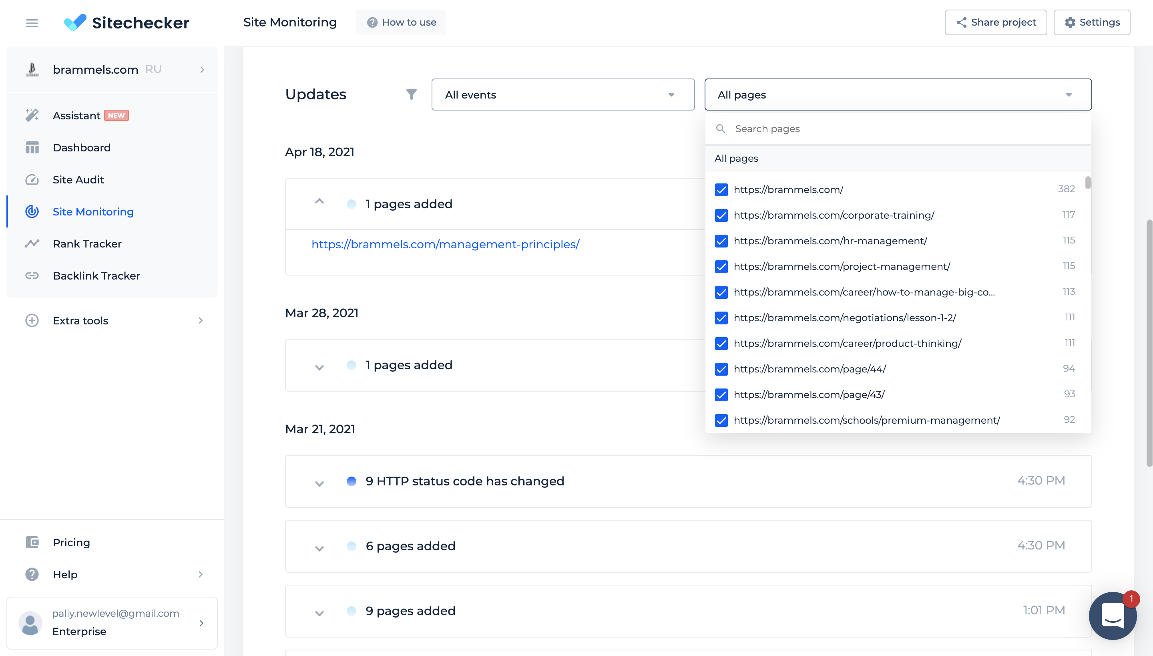The height and width of the screenshot is (656, 1153).
Task: Click the Backlink Tracker sidebar icon
Action: pos(32,276)
